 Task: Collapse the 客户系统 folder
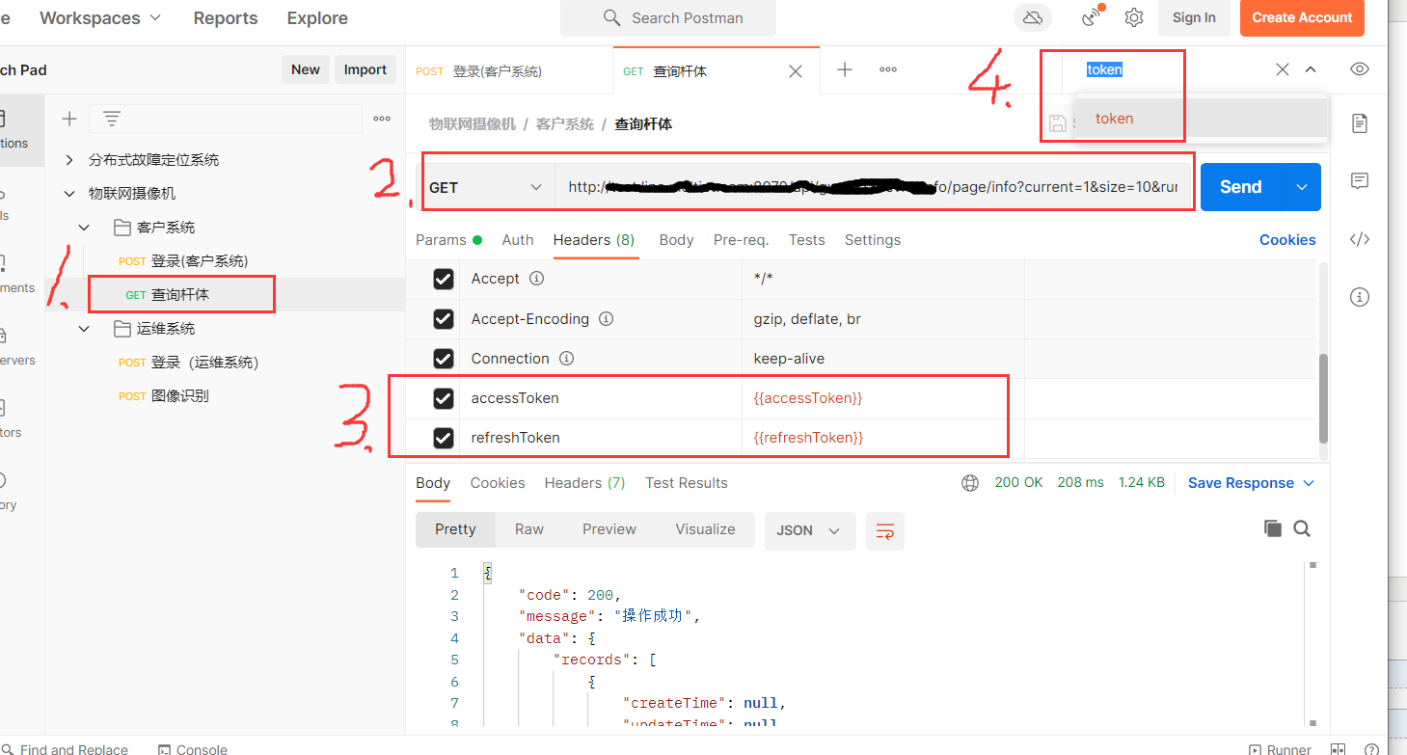click(x=85, y=228)
